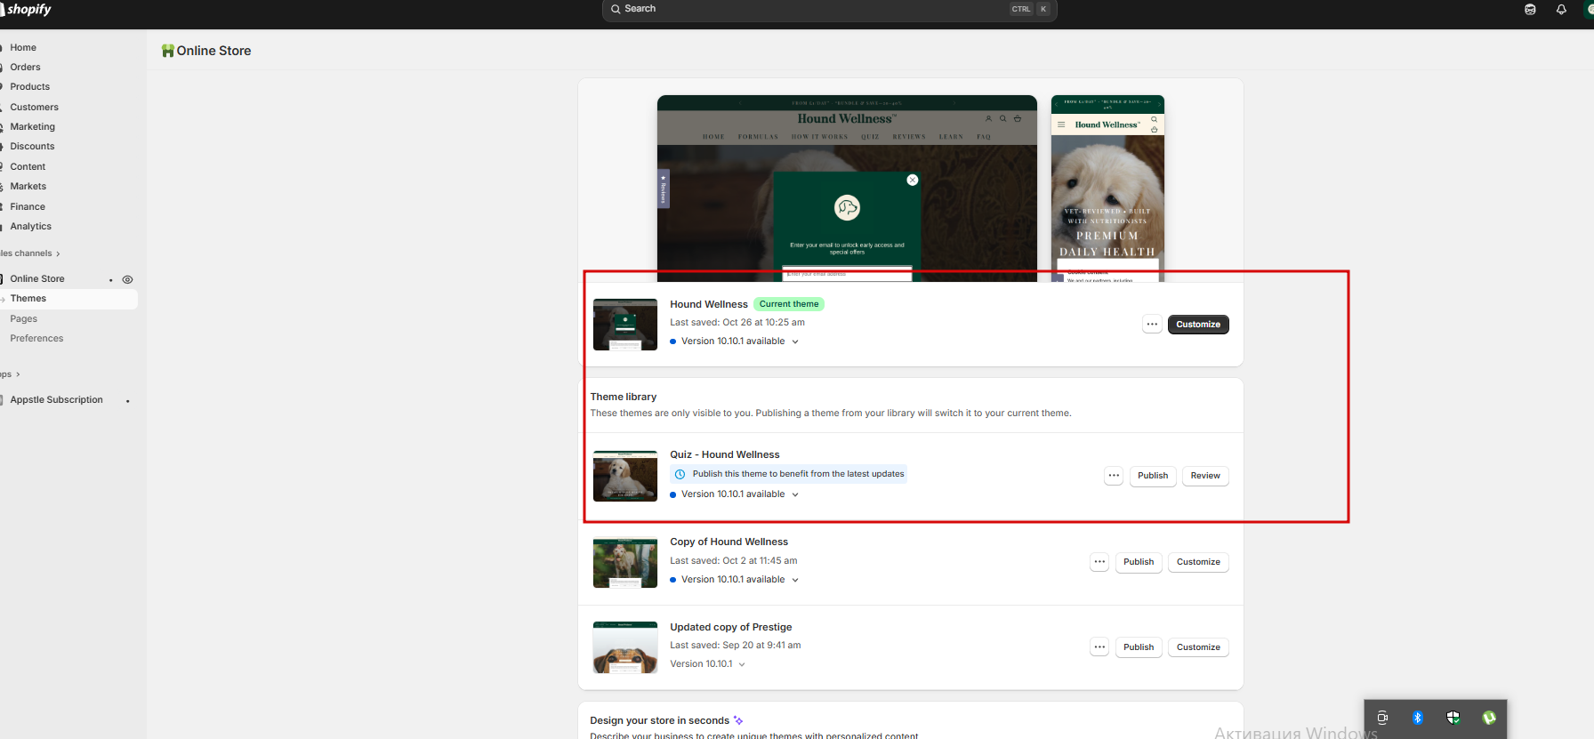The image size is (1594, 739).
Task: Customize the Updated copy of Prestige theme
Action: pos(1198,647)
